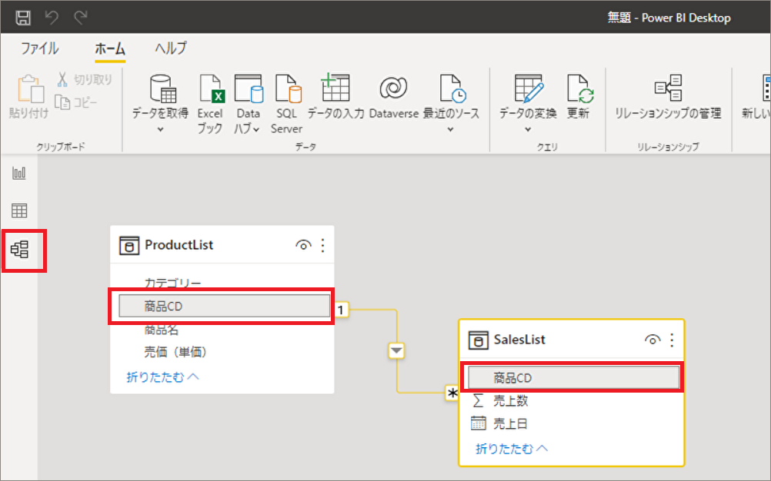The height and width of the screenshot is (481, 771).
Task: Undo the last action
Action: 52,18
